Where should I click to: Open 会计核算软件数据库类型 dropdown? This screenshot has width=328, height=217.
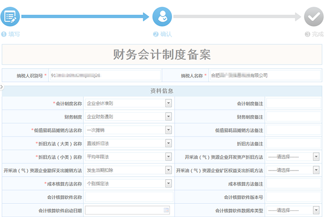click(316, 210)
